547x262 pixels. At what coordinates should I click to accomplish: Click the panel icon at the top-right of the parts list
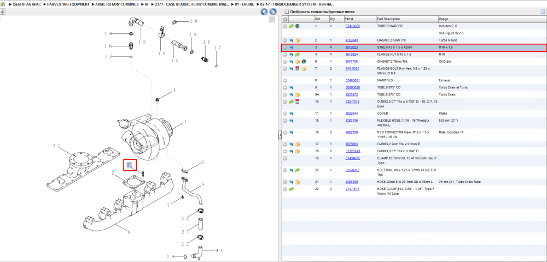point(543,11)
